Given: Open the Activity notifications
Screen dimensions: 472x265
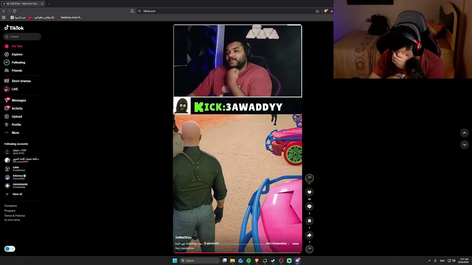Looking at the screenshot, I should pos(14,109).
